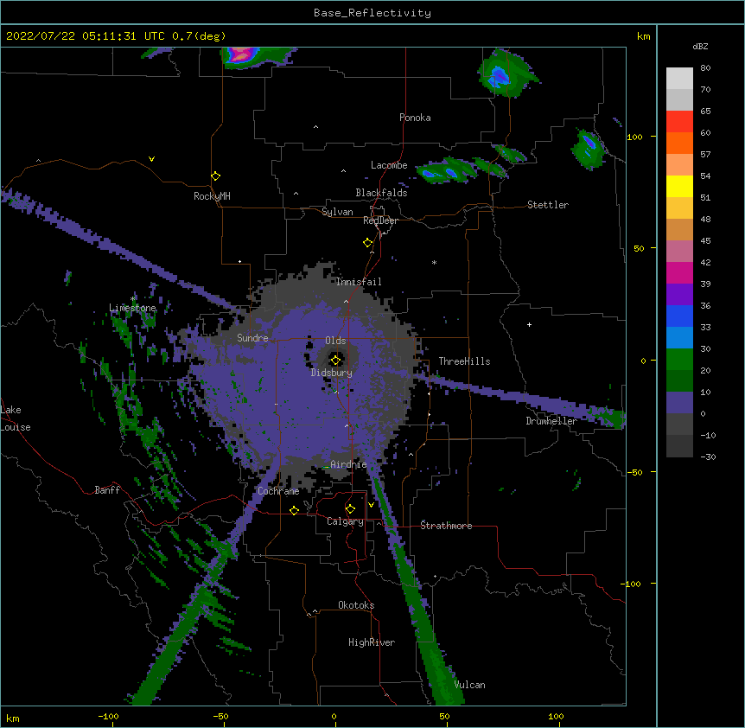Click the Blackfalds city label
Screen dimensions: 745x728
point(381,193)
